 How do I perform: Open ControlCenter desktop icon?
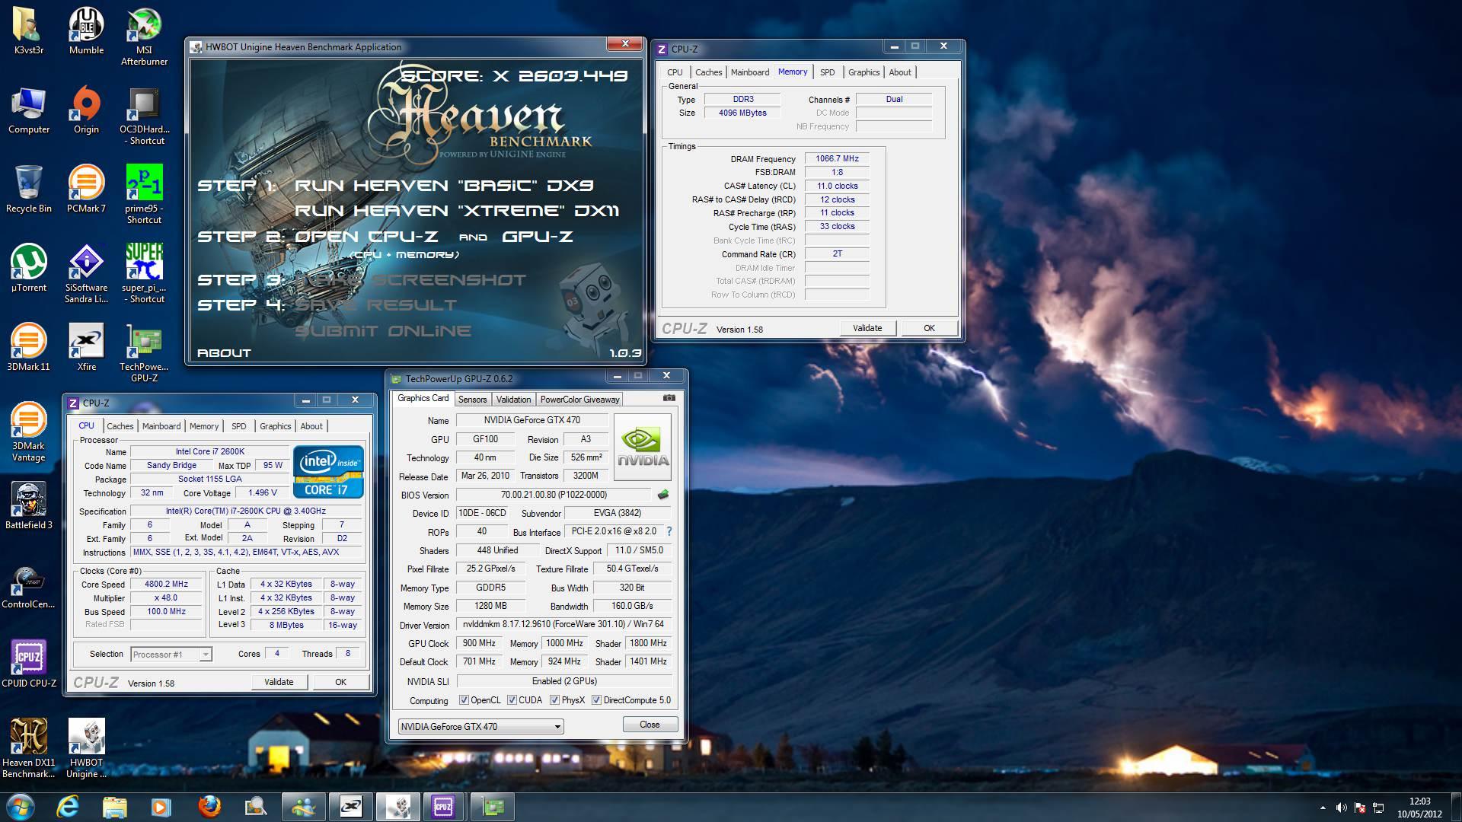29,586
